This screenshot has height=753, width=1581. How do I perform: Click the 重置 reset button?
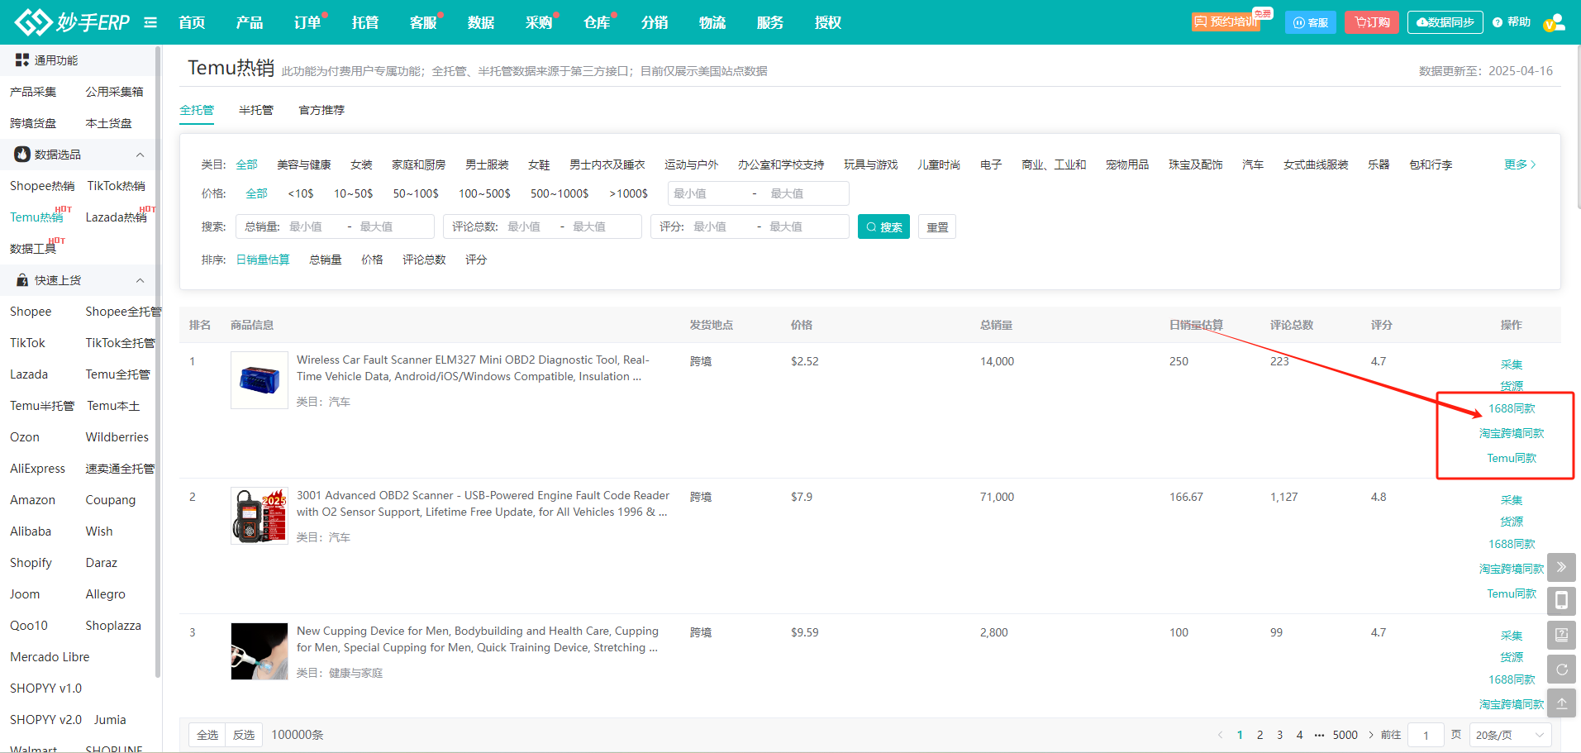click(x=937, y=226)
